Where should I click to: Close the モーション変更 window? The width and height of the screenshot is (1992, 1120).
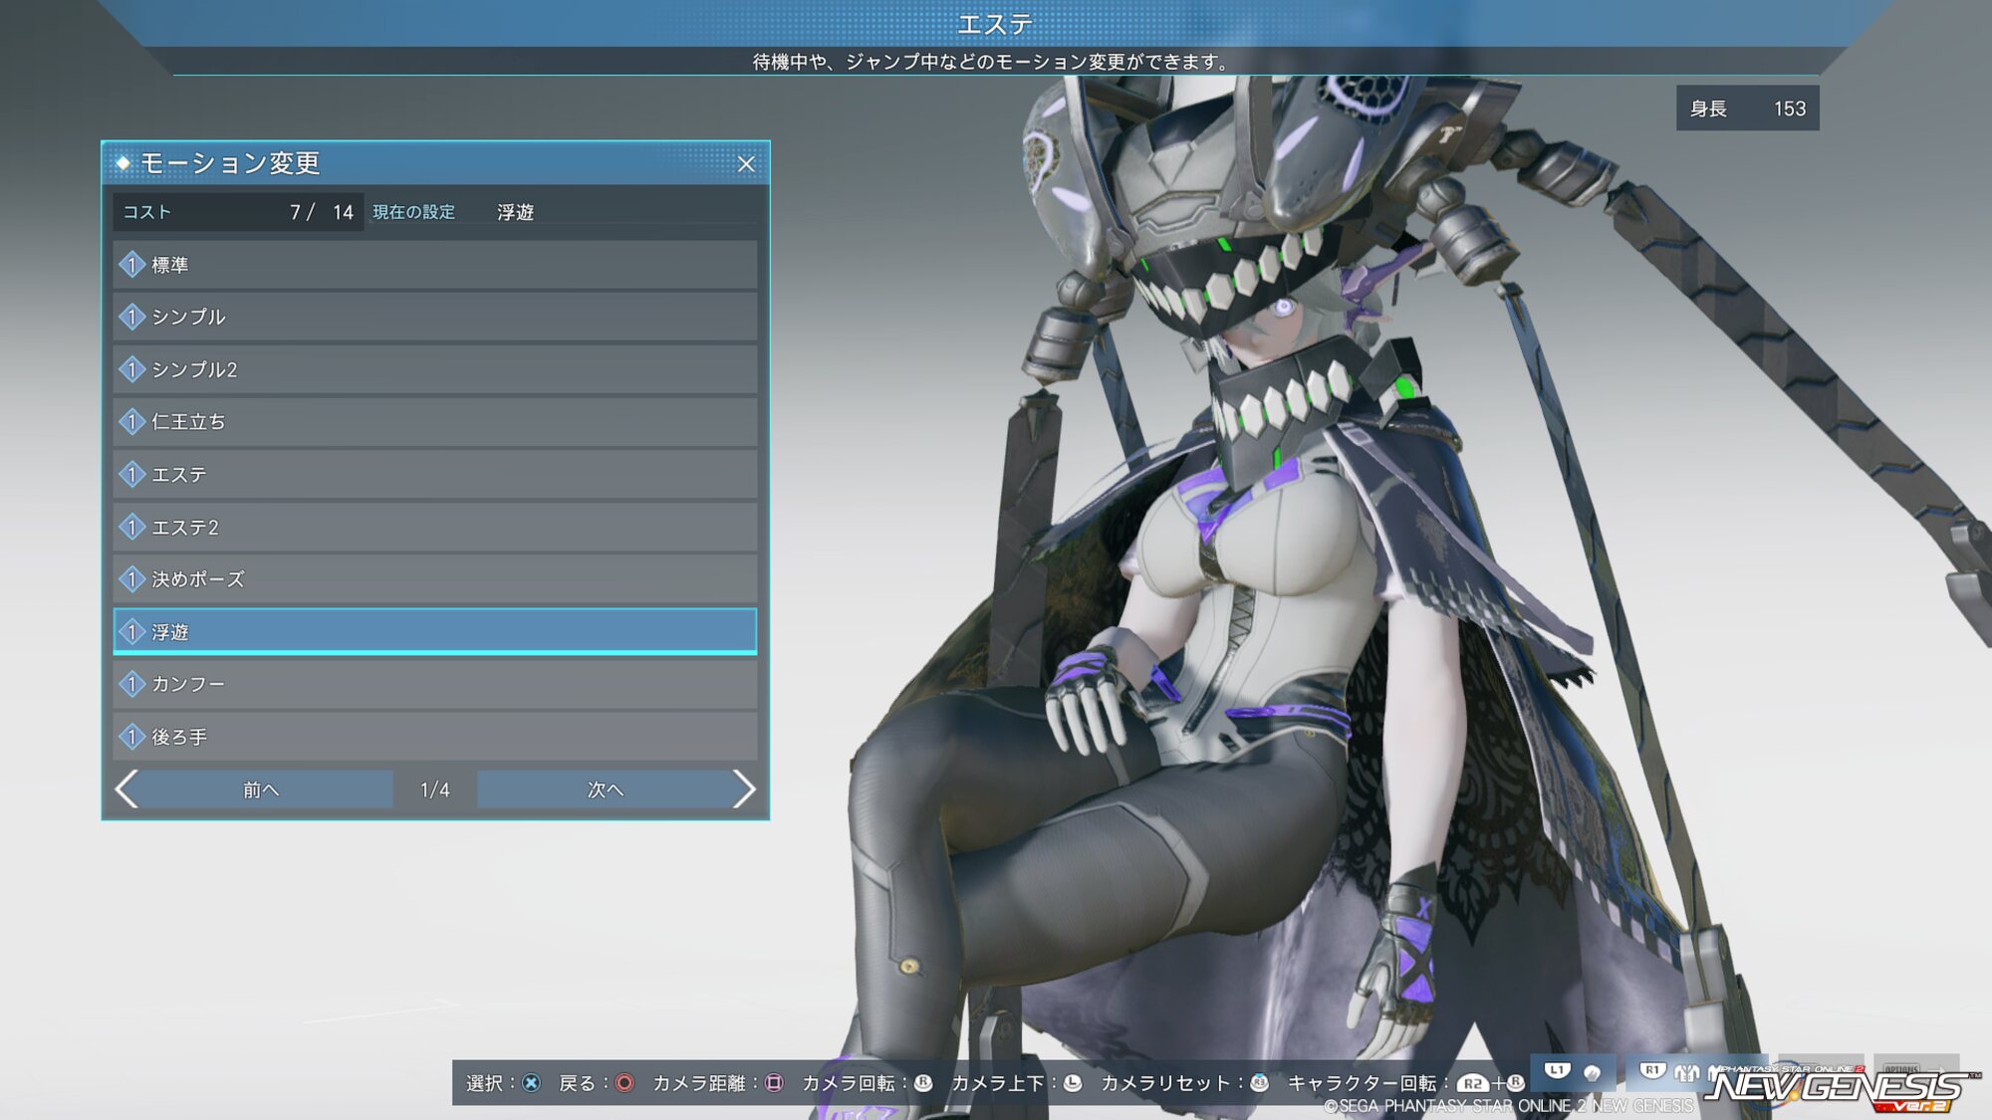pos(746,164)
